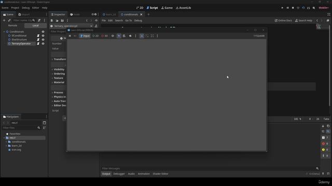This screenshot has height=186, width=332.
Task: Open the Debugger bottom panel
Action: [x=119, y=174]
